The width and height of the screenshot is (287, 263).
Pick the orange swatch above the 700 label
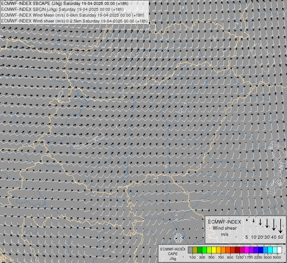tap(223, 250)
